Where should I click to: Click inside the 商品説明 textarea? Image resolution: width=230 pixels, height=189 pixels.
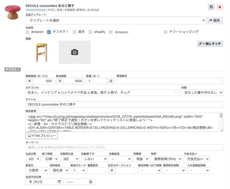[123, 122]
